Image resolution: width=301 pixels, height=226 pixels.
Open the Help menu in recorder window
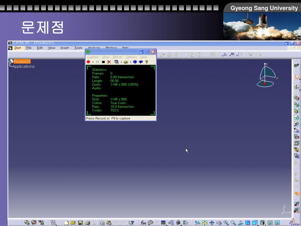143,57
